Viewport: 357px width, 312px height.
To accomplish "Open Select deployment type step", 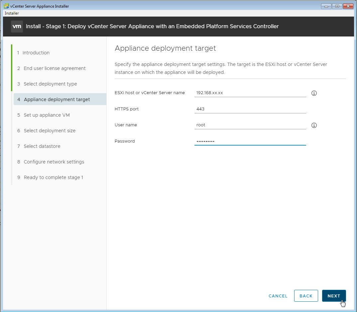I will pos(50,84).
